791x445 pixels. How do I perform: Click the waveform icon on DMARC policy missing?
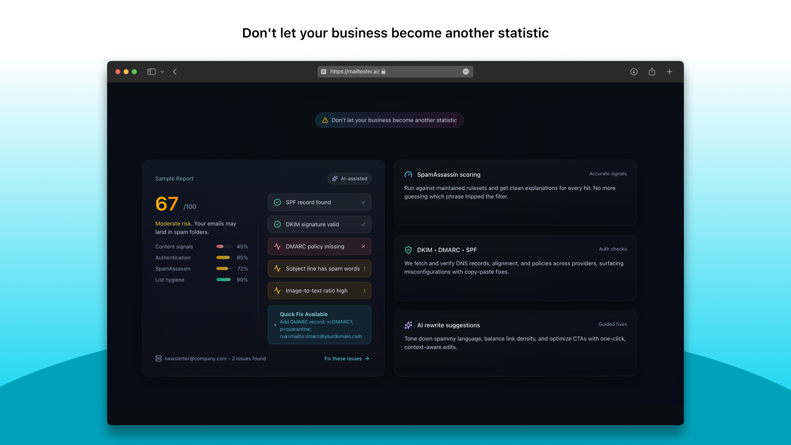(x=277, y=246)
